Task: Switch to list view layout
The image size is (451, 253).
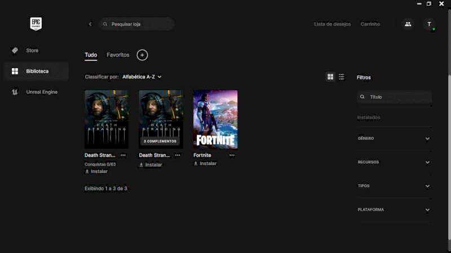Action: (x=342, y=77)
